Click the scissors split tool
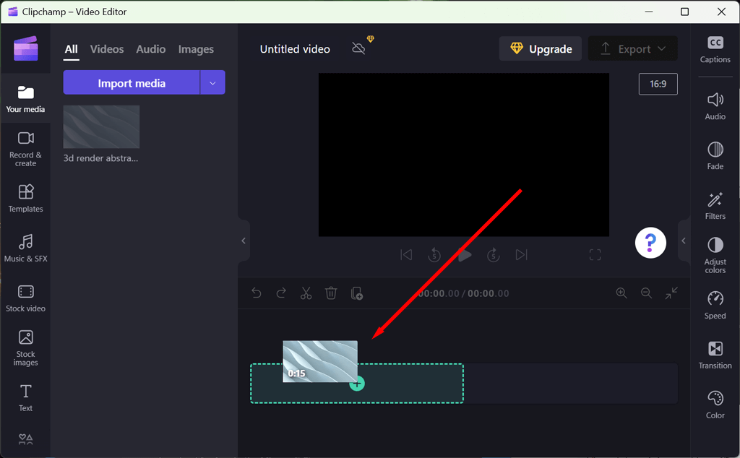Screen dimensions: 740x458 (x=306, y=293)
